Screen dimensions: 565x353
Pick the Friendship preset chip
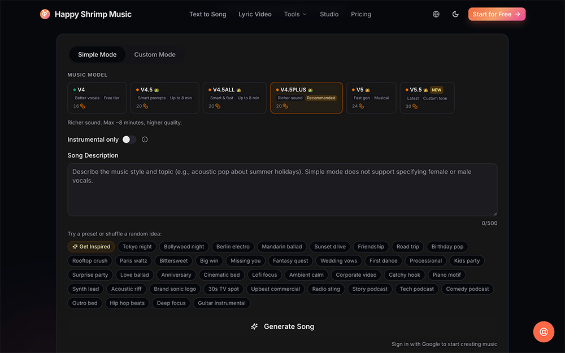(371, 247)
